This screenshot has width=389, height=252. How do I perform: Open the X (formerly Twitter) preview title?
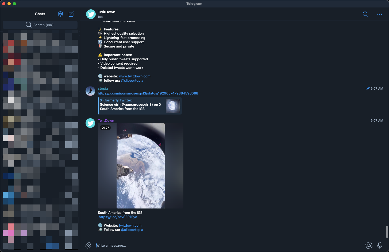pos(116,100)
